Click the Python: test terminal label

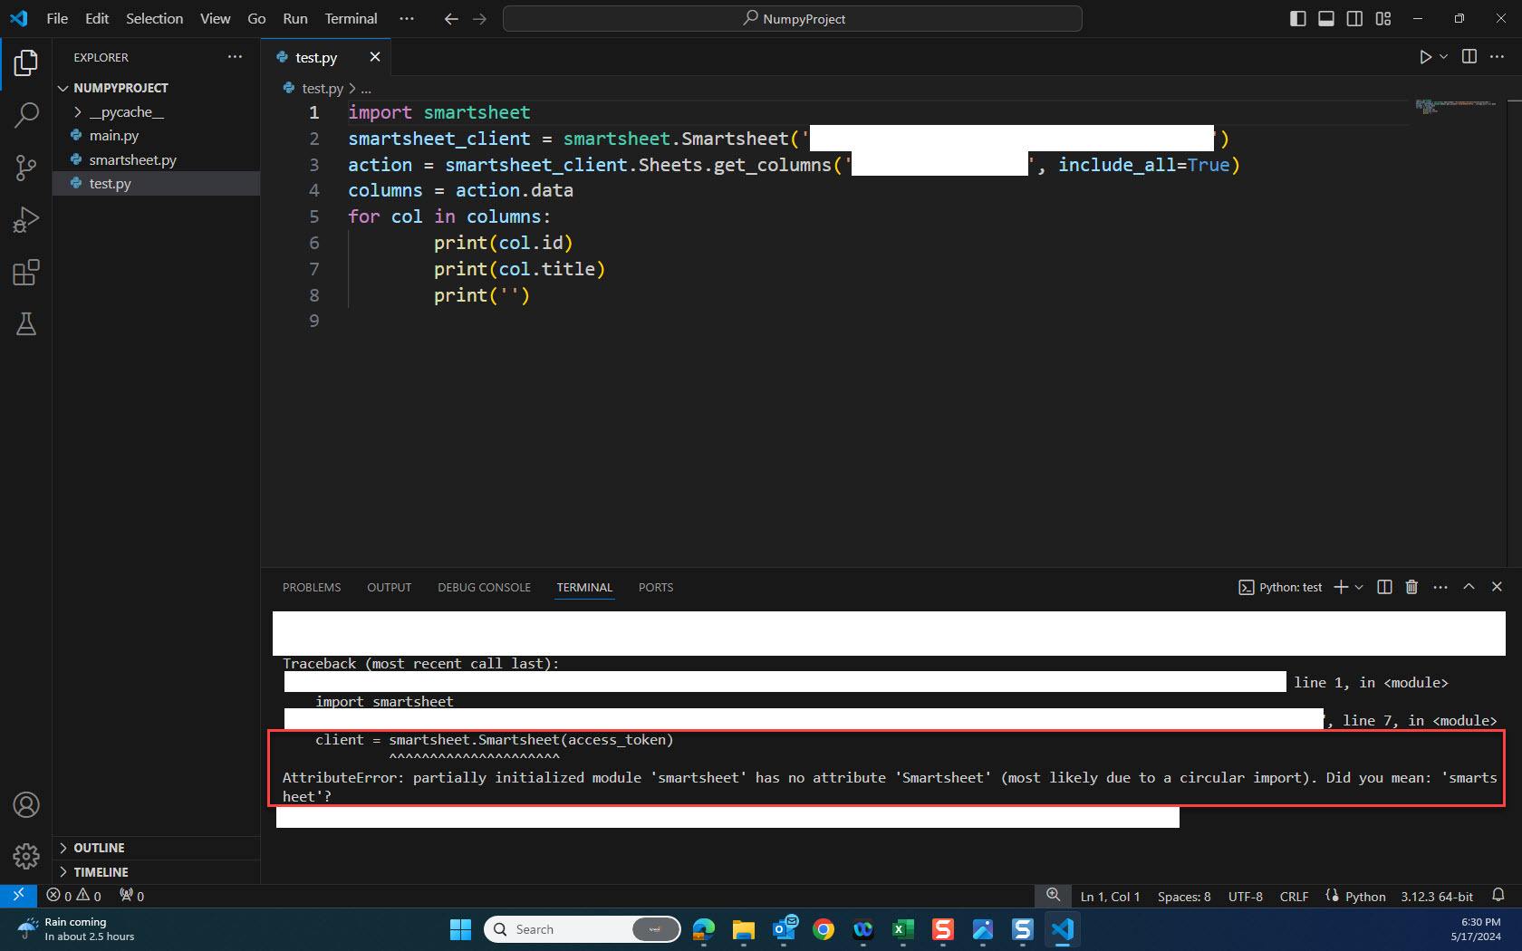(x=1280, y=587)
